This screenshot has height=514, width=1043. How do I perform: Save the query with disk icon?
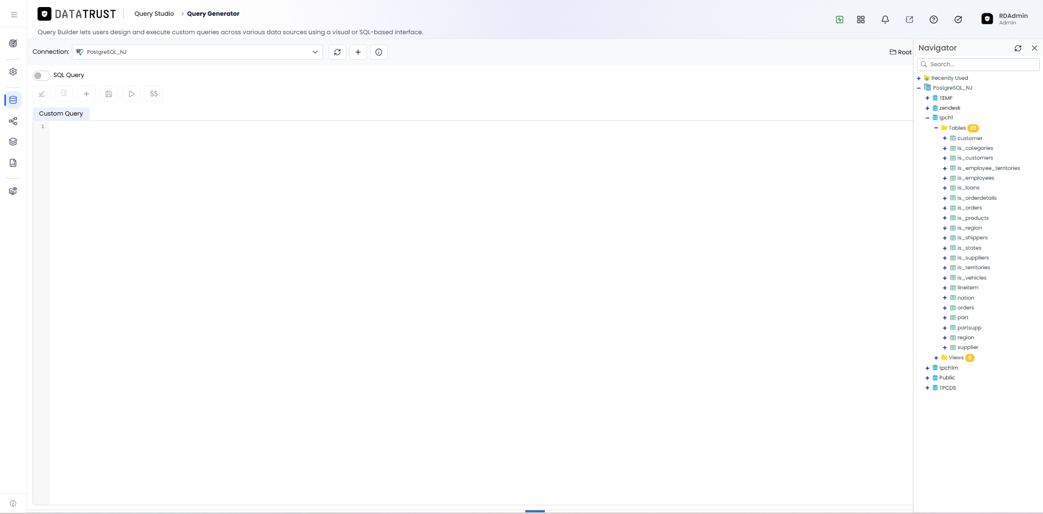pyautogui.click(x=109, y=94)
